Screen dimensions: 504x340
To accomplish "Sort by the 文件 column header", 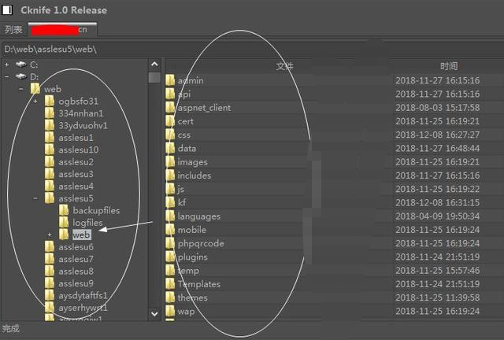I will (x=283, y=66).
